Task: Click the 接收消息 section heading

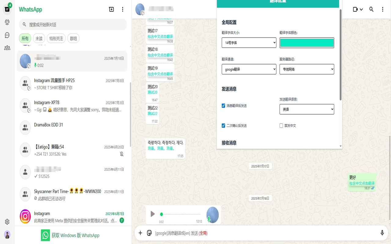Action: 229,143
